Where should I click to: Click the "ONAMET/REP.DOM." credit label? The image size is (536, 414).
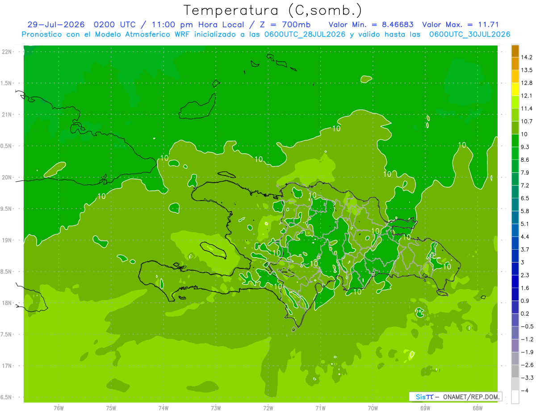pos(471,397)
